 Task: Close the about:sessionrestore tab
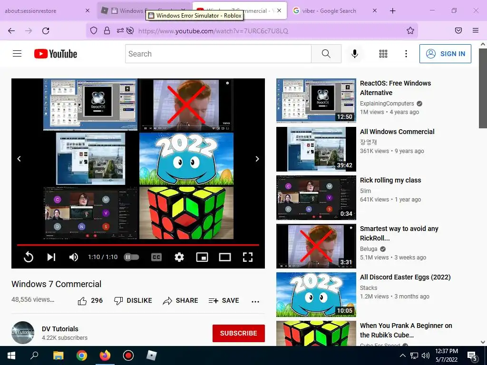pos(88,10)
